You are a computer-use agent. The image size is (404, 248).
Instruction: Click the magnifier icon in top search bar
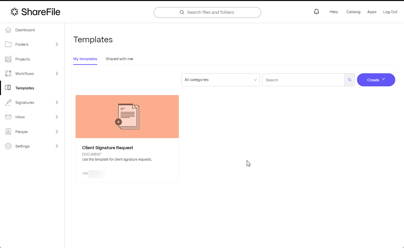[x=182, y=12]
